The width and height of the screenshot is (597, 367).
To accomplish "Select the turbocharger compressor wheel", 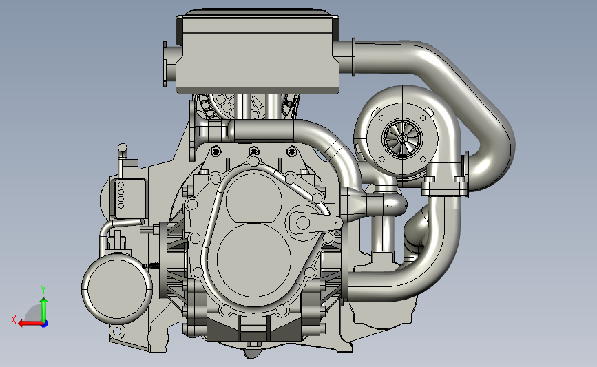I will (x=402, y=138).
